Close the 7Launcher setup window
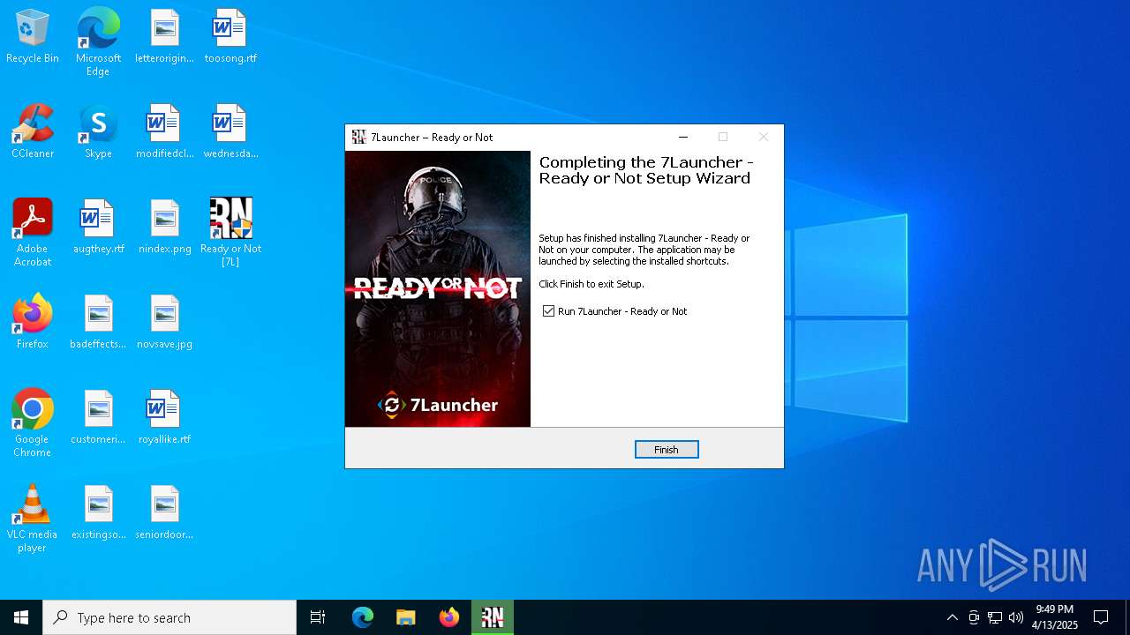Viewport: 1130px width, 635px height. click(x=764, y=137)
